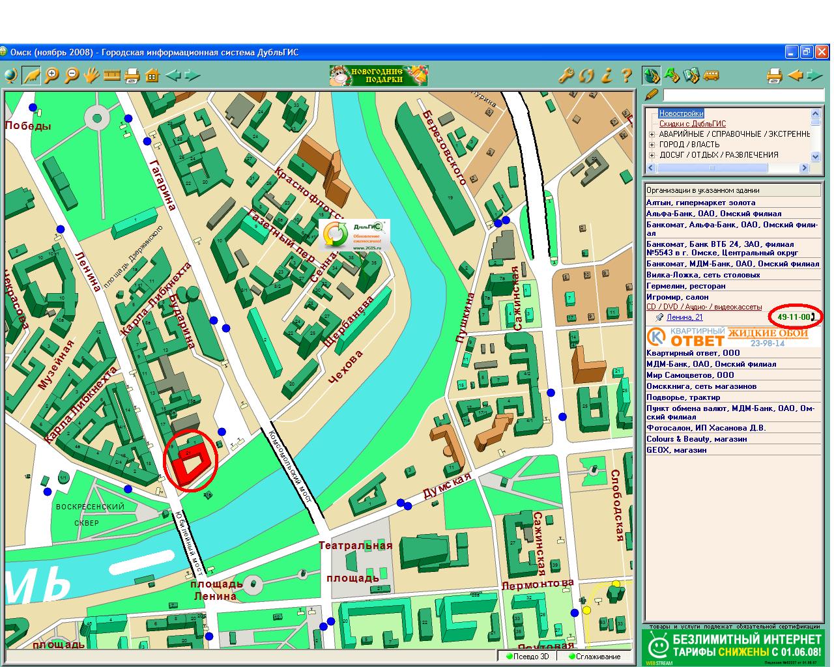Open the address book search icon
834x667 pixels.
691,76
